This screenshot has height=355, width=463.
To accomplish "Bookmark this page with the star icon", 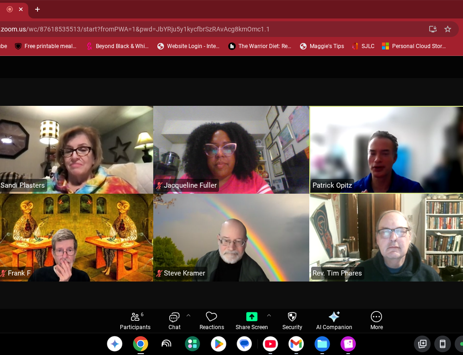I will pos(448,29).
